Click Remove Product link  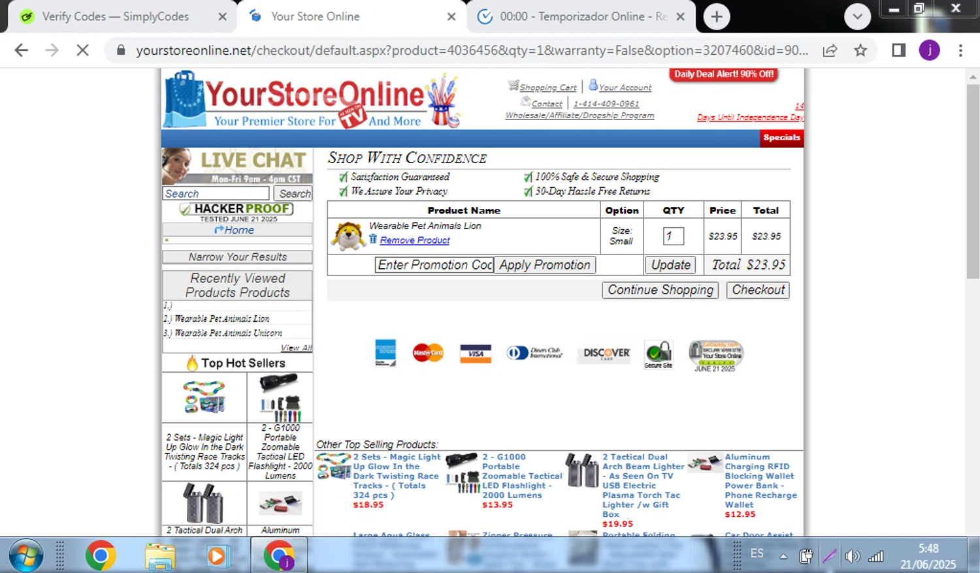tap(415, 240)
